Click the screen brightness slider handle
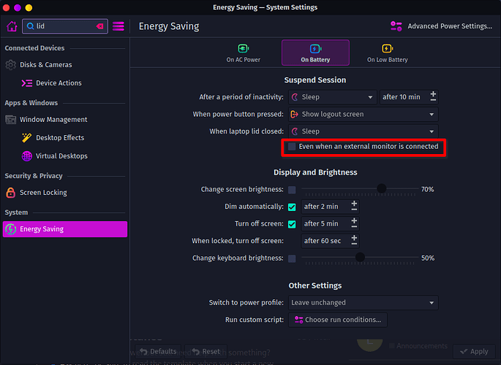Image resolution: width=501 pixels, height=365 pixels. [381, 189]
